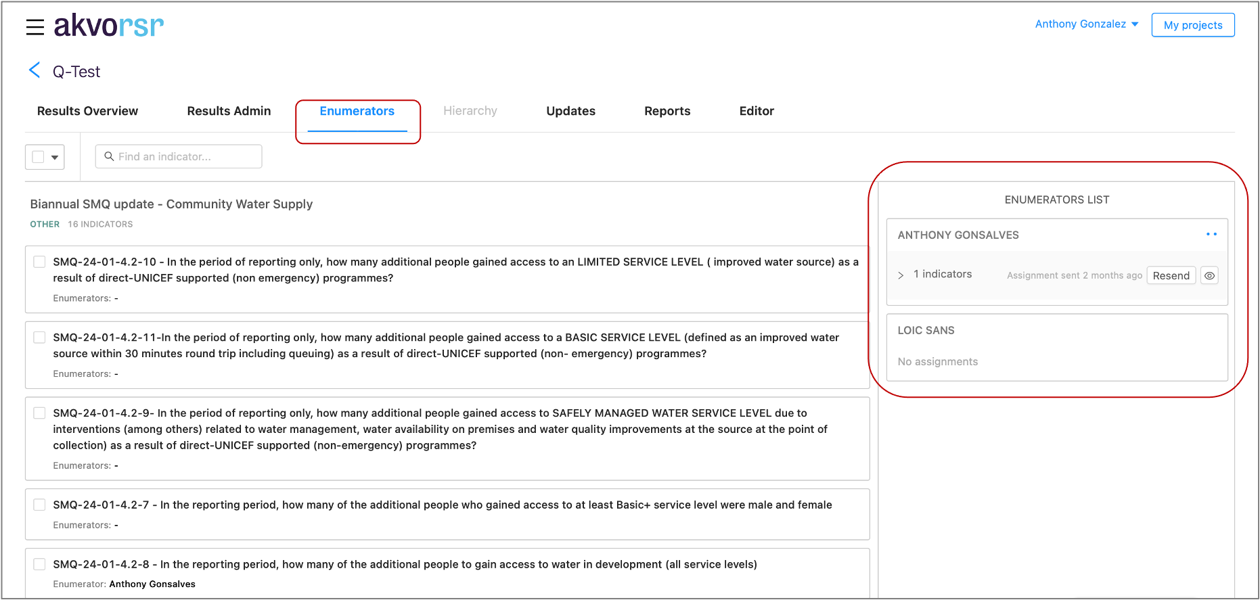Open the select-all dropdown arrow
The height and width of the screenshot is (600, 1260).
pos(55,158)
